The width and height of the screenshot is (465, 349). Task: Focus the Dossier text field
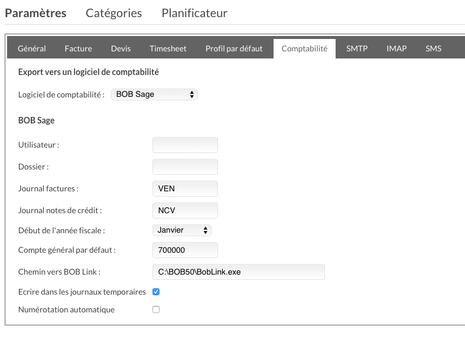pos(185,167)
